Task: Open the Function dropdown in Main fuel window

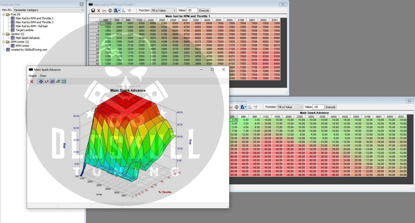Action: point(164,11)
